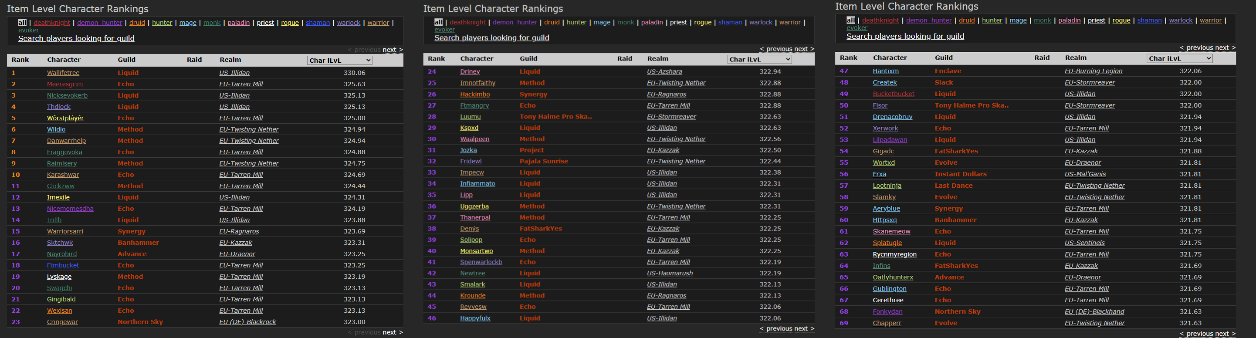Open character Hantixm ranked 47

[x=886, y=71]
